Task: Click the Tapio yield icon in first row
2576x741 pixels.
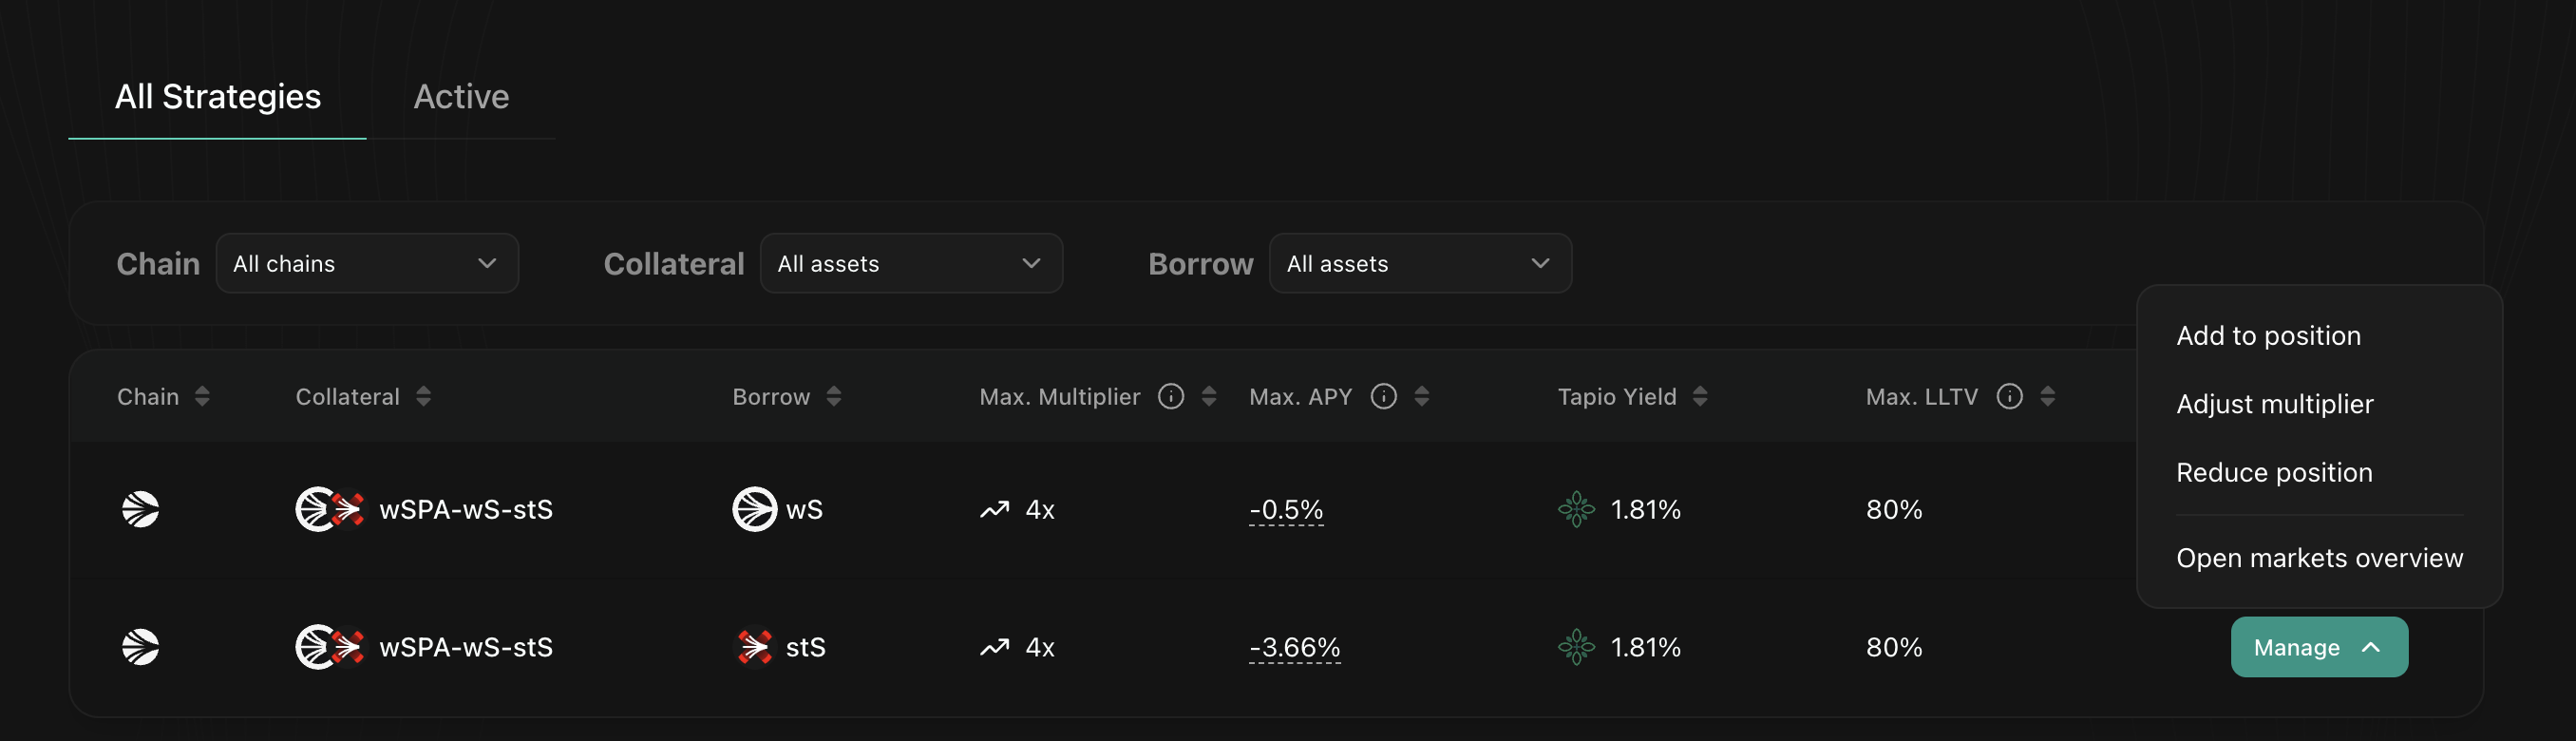Action: coord(1576,509)
